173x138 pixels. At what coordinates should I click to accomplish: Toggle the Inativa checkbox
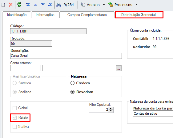(14, 127)
